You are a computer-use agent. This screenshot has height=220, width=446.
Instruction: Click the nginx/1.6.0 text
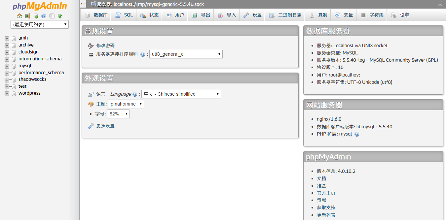tap(329, 119)
